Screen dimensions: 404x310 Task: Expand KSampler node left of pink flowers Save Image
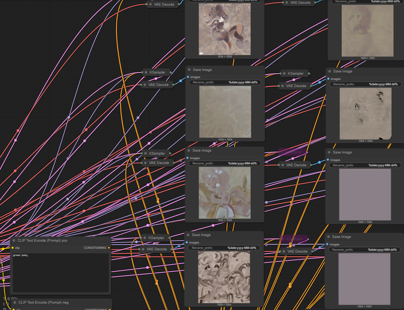coord(145,153)
